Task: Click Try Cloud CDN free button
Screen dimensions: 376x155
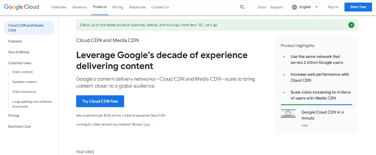Action: 100,101
